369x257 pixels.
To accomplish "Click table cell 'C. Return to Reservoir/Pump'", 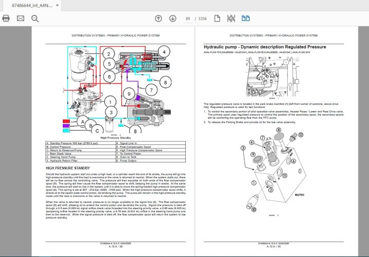I will tap(80, 150).
